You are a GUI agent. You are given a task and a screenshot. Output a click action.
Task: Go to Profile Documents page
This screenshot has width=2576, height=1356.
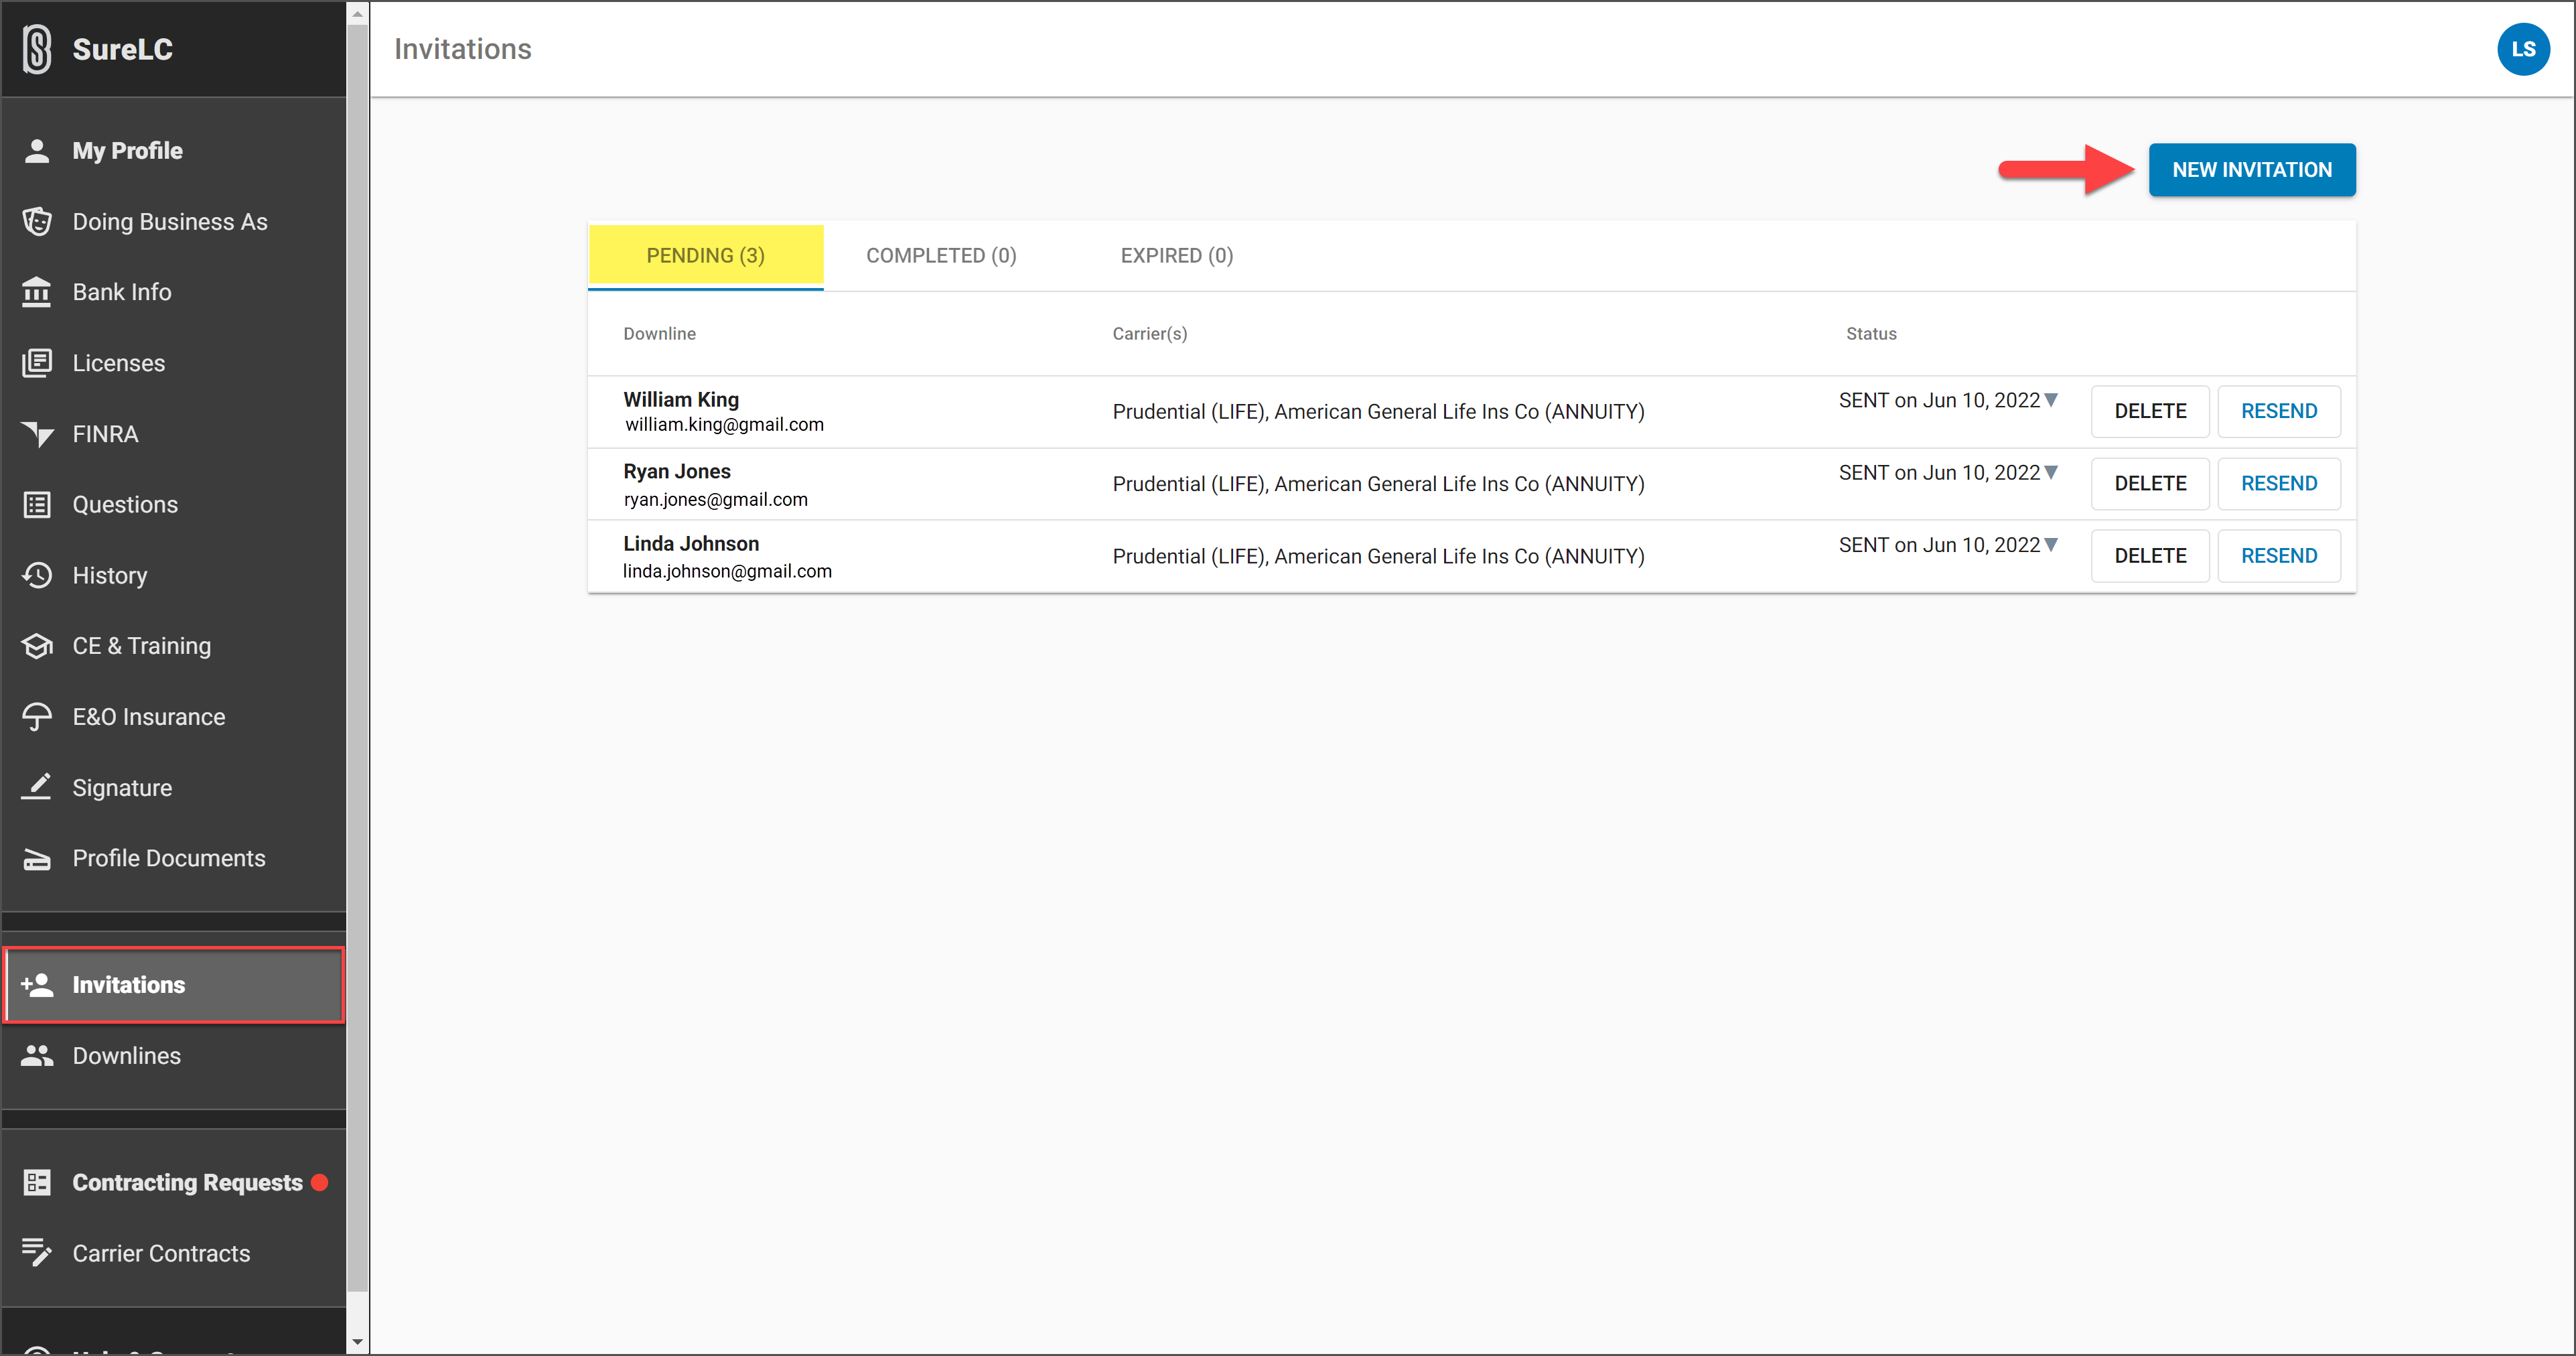point(174,859)
